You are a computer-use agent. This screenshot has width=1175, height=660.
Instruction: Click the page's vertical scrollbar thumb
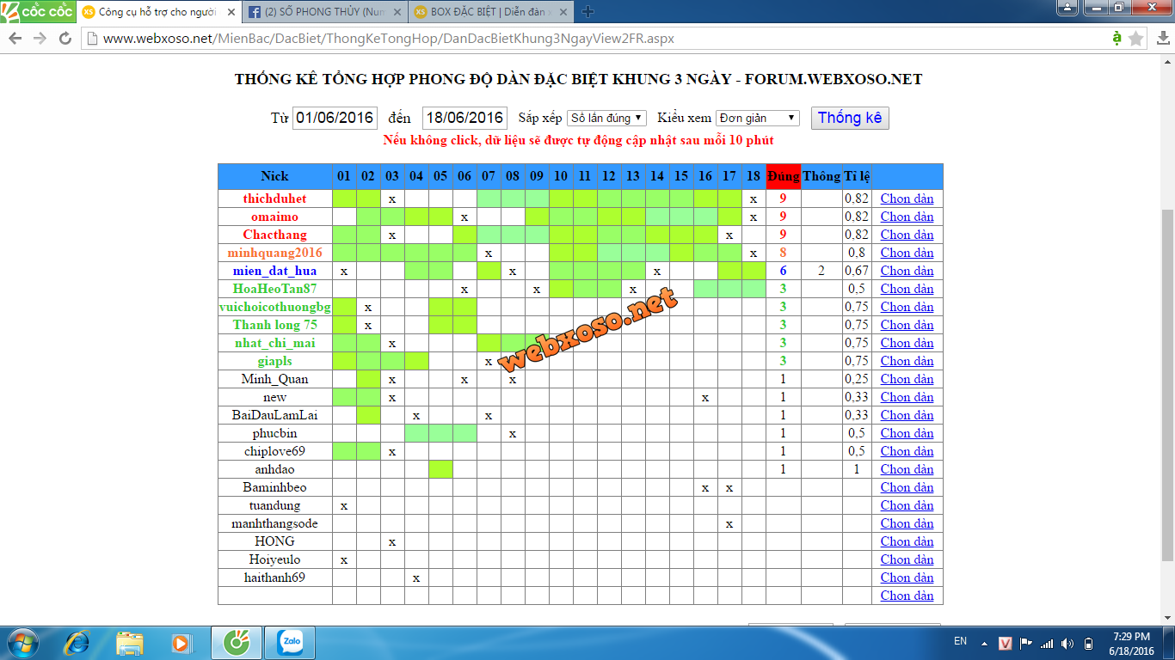click(x=1167, y=385)
